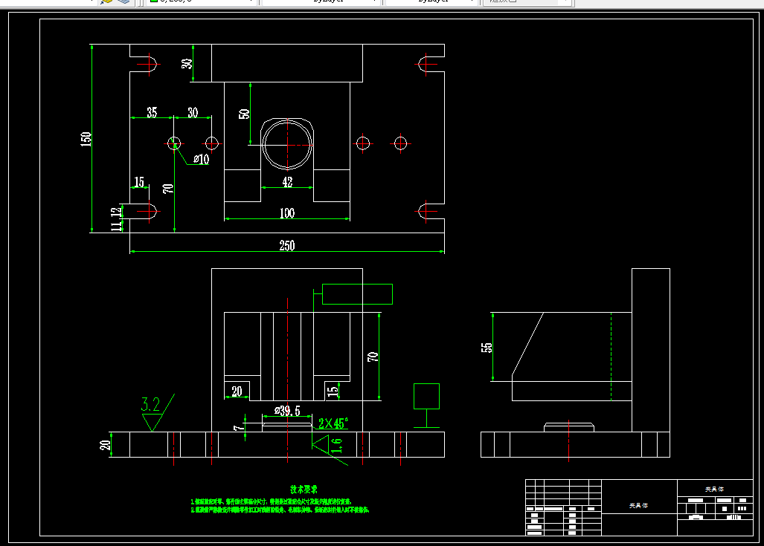Click the vertical 30 dimension of top recess
Viewport: 764px width, 546px height.
(187, 63)
